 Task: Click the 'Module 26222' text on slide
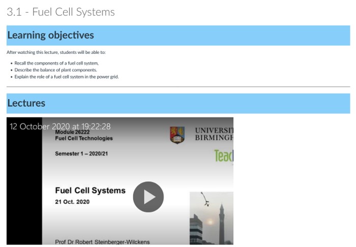click(72, 132)
